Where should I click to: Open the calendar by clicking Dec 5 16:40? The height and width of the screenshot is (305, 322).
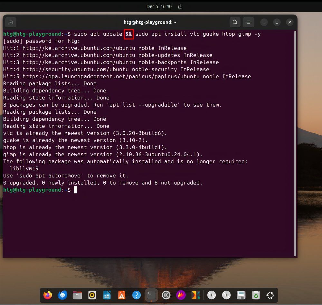[159, 6]
